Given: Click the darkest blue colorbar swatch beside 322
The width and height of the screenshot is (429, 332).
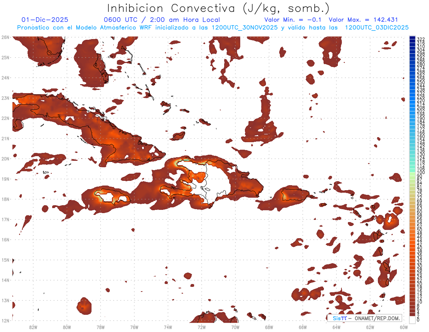Looking at the screenshot, I should tap(412, 38).
